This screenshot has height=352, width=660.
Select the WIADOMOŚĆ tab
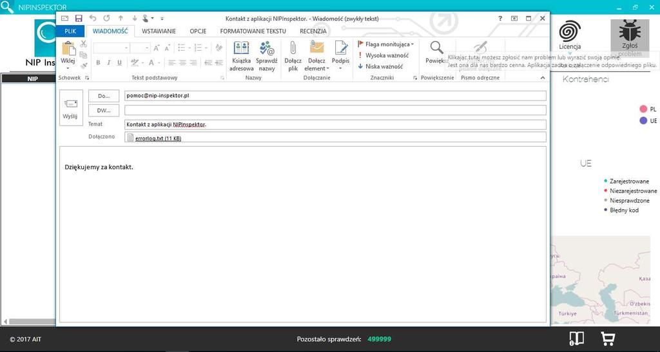click(110, 31)
